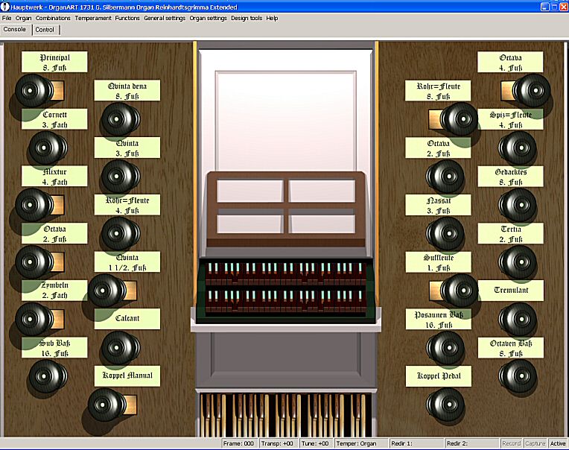This screenshot has width=569, height=450.
Task: Click the Transp: +00 status field
Action: [279, 443]
